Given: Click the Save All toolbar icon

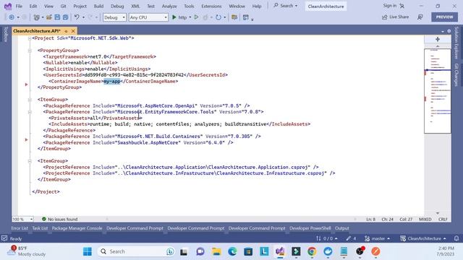Looking at the screenshot, I should coord(65,17).
